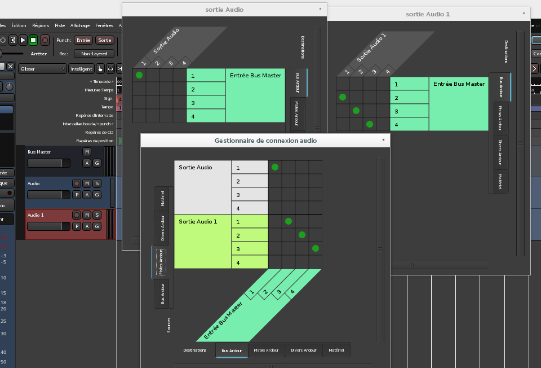Select vertical Pistes Ardour source tab
The width and height of the screenshot is (541, 368).
pos(161,262)
